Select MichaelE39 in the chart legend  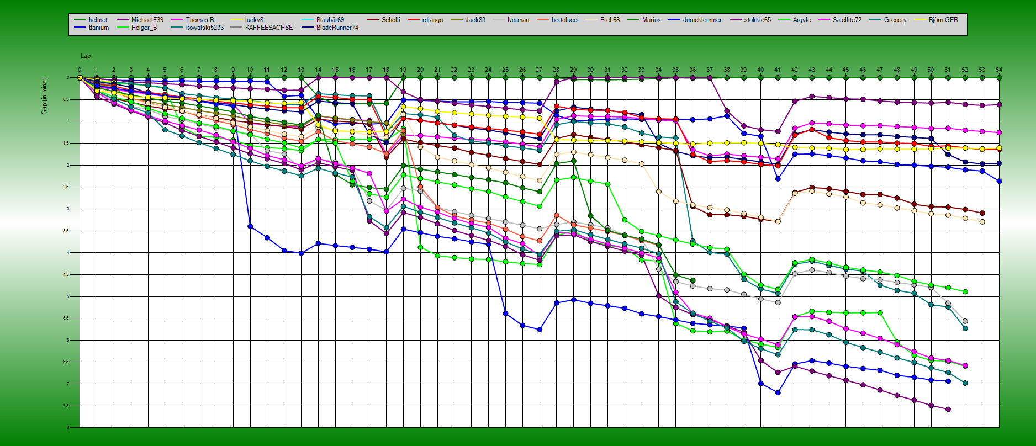click(x=147, y=20)
